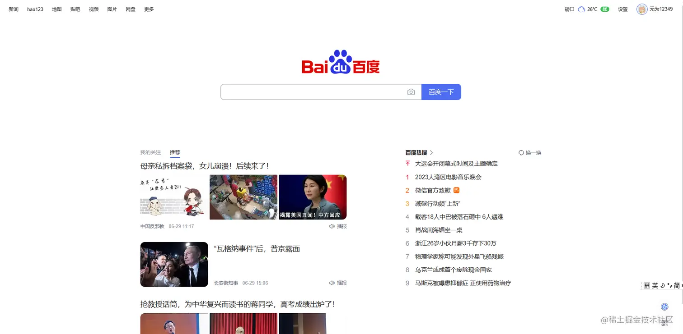Click the IME 英 language indicator

pyautogui.click(x=655, y=285)
